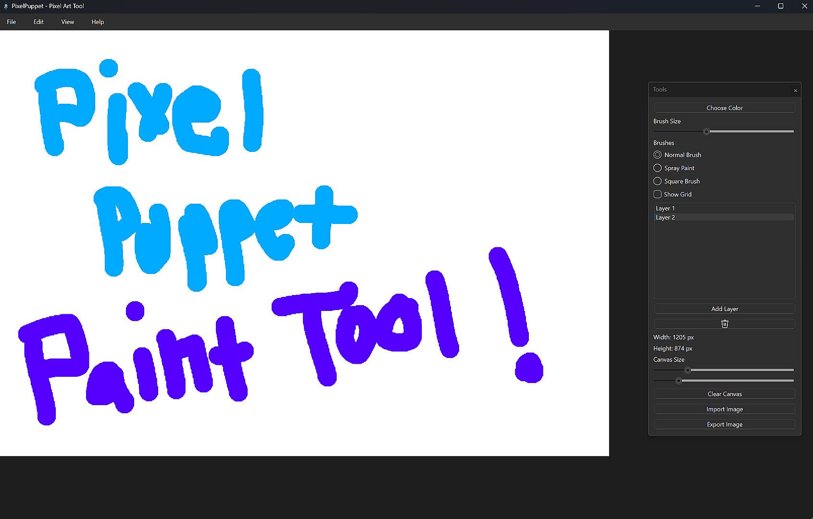Viewport: 813px width, 519px height.
Task: Click the PixelPuppet app icon in title bar
Action: point(5,6)
